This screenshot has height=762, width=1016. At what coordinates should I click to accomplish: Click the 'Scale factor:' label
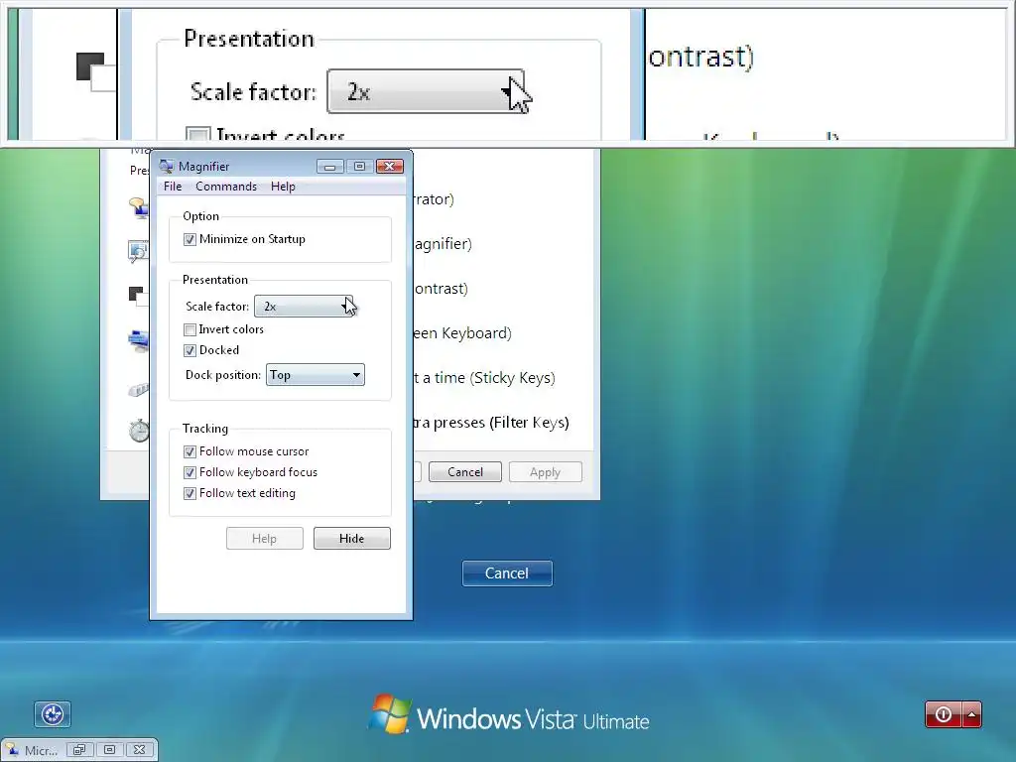[217, 306]
